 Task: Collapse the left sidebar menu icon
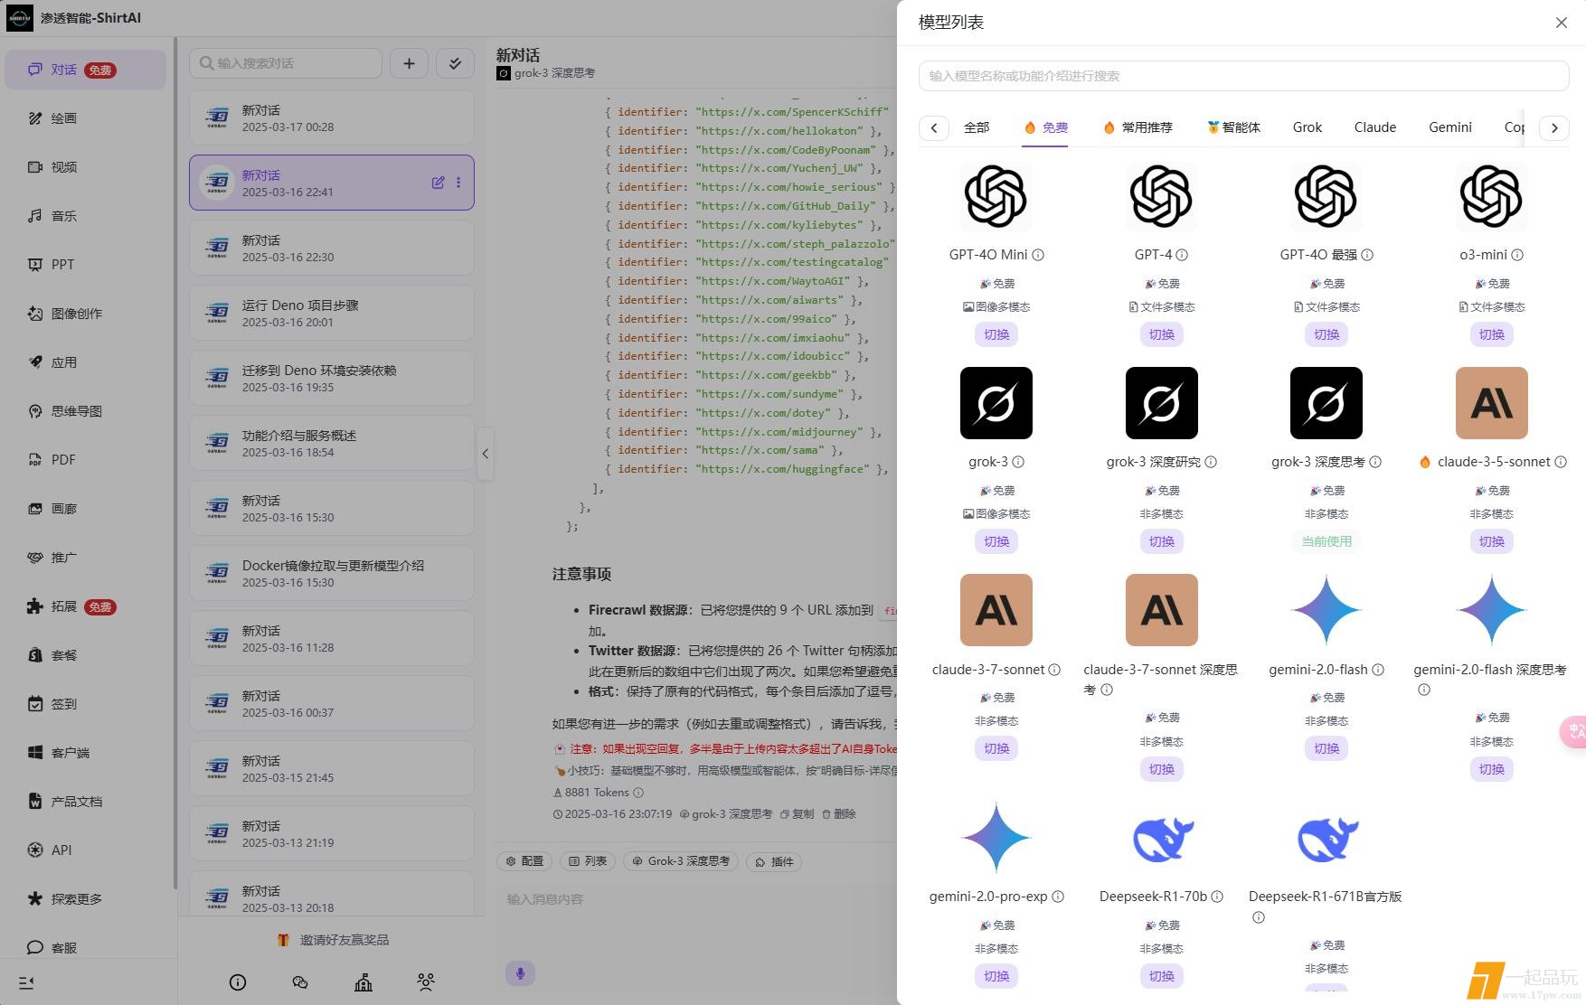point(26,982)
